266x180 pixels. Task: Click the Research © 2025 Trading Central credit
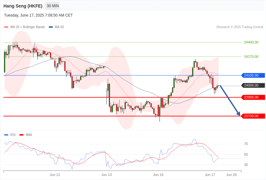click(240, 27)
